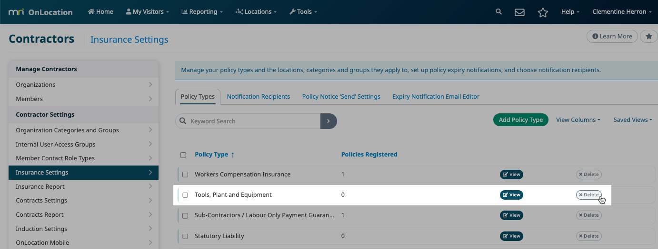Open the envelope messages icon
658x249 pixels.
pyautogui.click(x=519, y=12)
